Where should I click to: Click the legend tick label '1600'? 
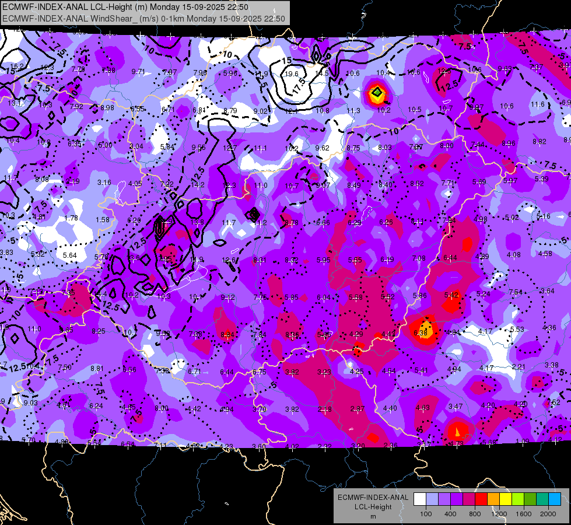click(523, 514)
